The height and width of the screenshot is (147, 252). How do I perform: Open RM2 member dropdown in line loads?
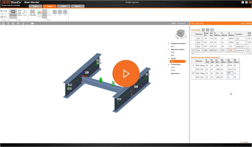[x=199, y=46]
